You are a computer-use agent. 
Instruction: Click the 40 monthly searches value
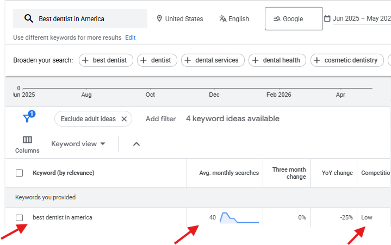tap(213, 217)
